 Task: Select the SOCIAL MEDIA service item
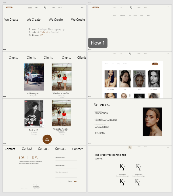click(102, 127)
